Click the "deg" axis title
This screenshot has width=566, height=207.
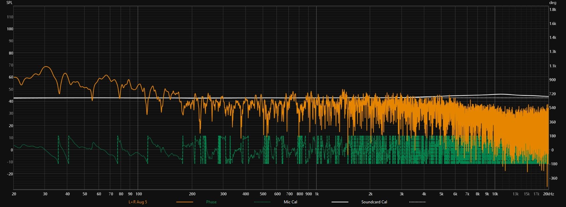coord(553,3)
